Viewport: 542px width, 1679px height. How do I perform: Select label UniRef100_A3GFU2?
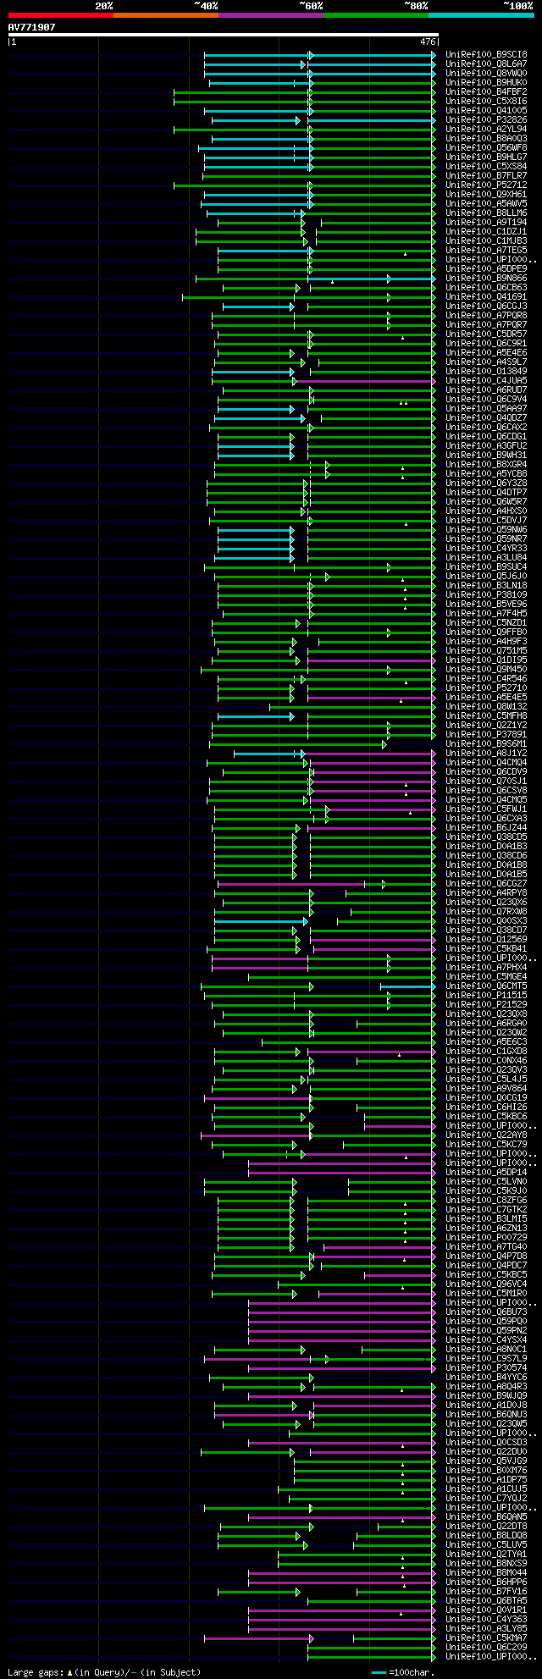(486, 445)
